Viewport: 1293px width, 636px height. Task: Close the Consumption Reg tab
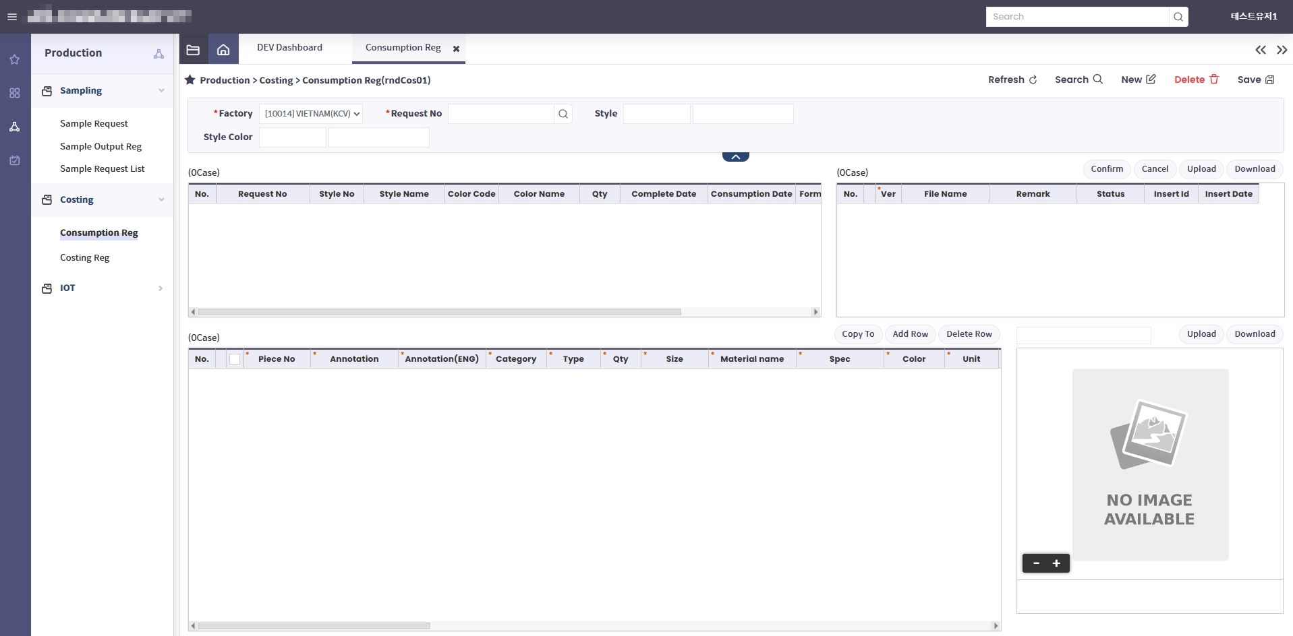point(457,49)
